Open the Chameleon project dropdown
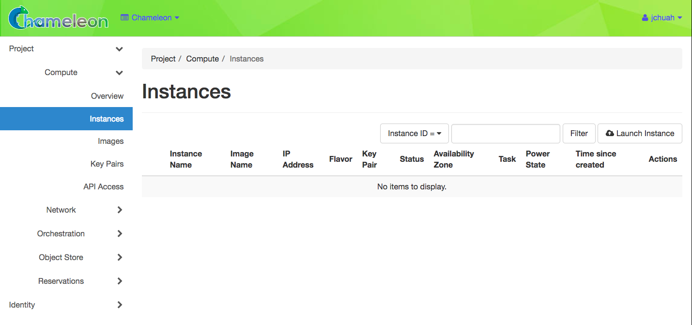This screenshot has height=325, width=692. click(150, 17)
